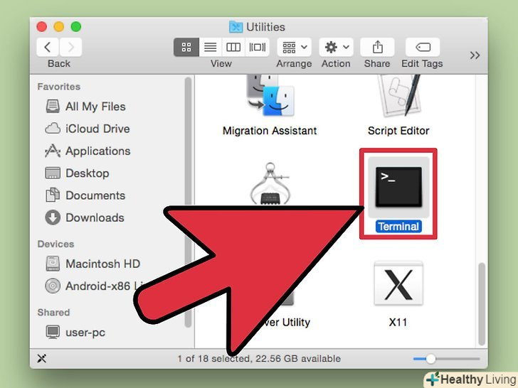The image size is (518, 388).
Task: Click the Documents sidebar icon
Action: coord(53,195)
